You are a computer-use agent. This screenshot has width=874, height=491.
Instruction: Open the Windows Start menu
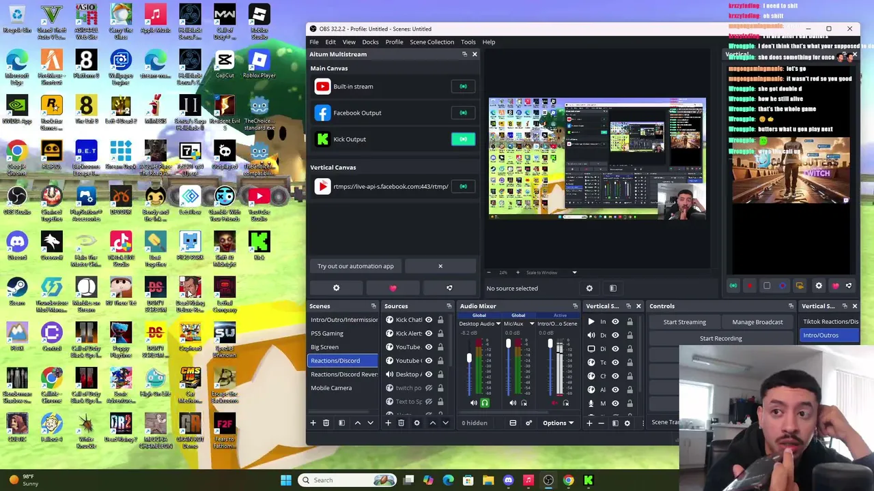(286, 480)
